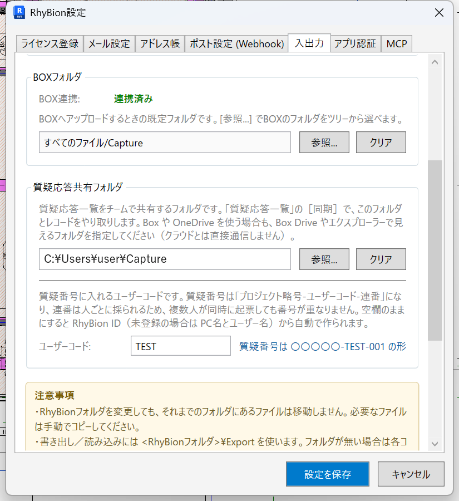
Task: Click the キャンセル button
Action: (x=411, y=474)
